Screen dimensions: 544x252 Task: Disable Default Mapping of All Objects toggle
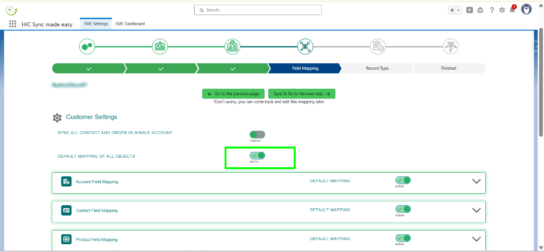click(x=257, y=156)
